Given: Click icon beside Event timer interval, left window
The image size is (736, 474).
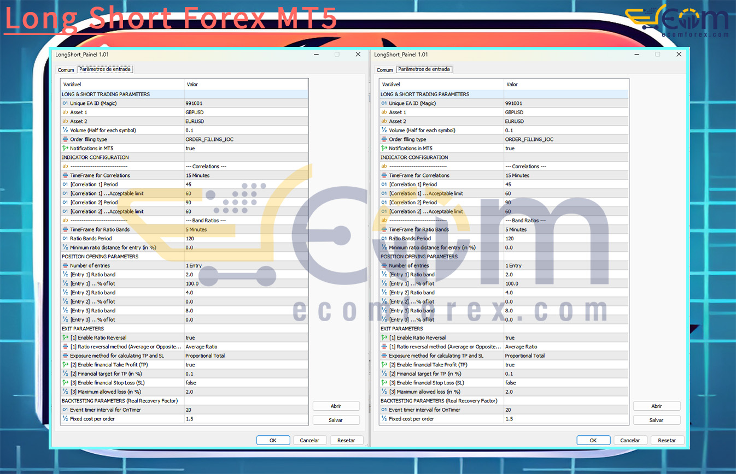Looking at the screenshot, I should point(65,410).
